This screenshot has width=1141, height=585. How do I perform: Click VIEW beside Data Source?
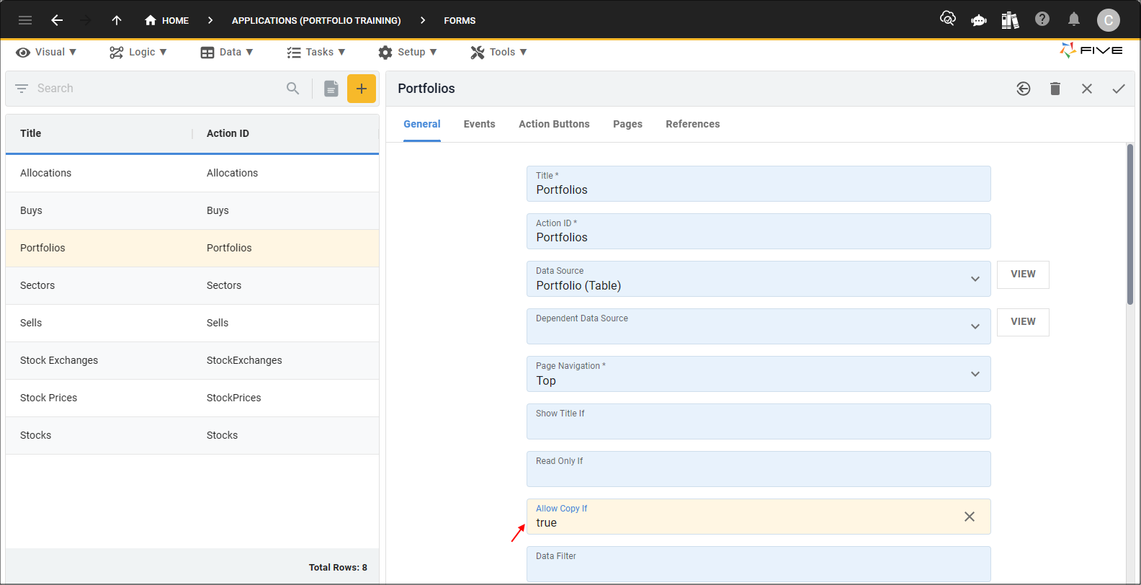(1023, 274)
